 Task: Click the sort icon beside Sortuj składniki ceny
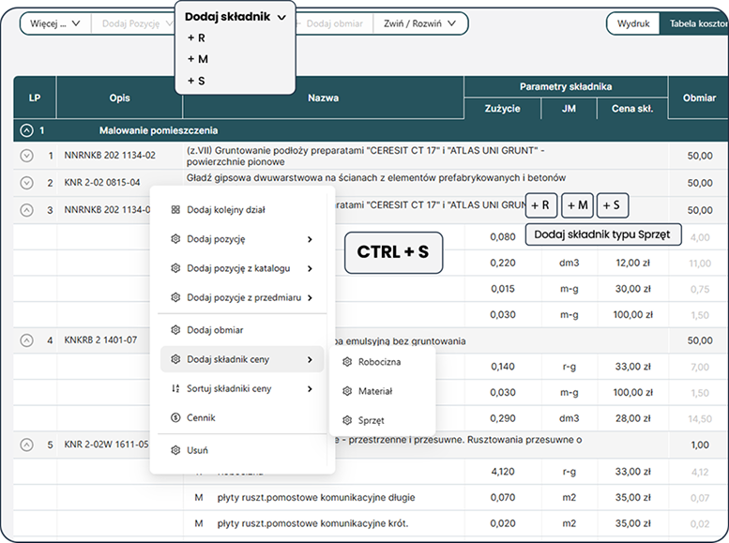coord(175,388)
